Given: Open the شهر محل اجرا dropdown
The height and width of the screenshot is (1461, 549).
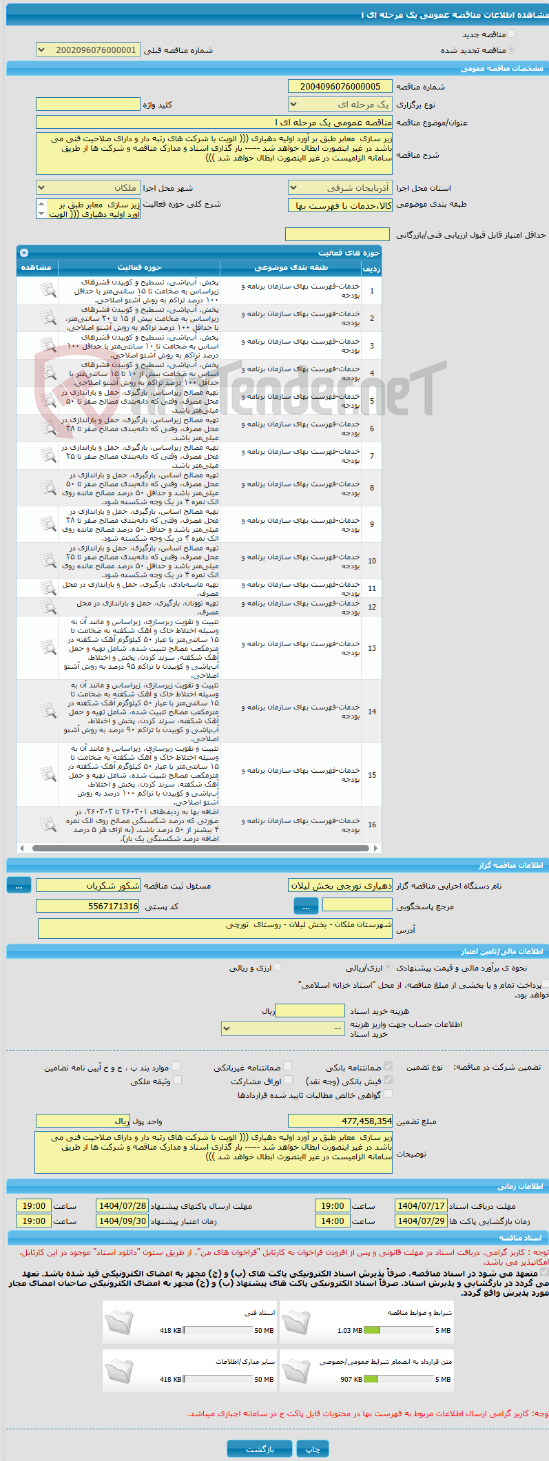Looking at the screenshot, I should pos(87,187).
